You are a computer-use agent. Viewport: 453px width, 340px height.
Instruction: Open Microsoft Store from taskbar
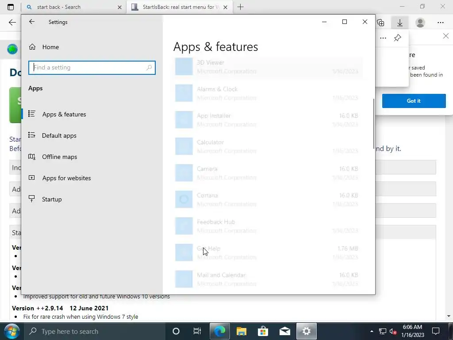263,331
